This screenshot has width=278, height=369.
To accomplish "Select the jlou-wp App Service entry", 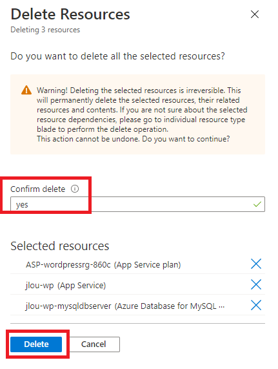I will (66, 286).
